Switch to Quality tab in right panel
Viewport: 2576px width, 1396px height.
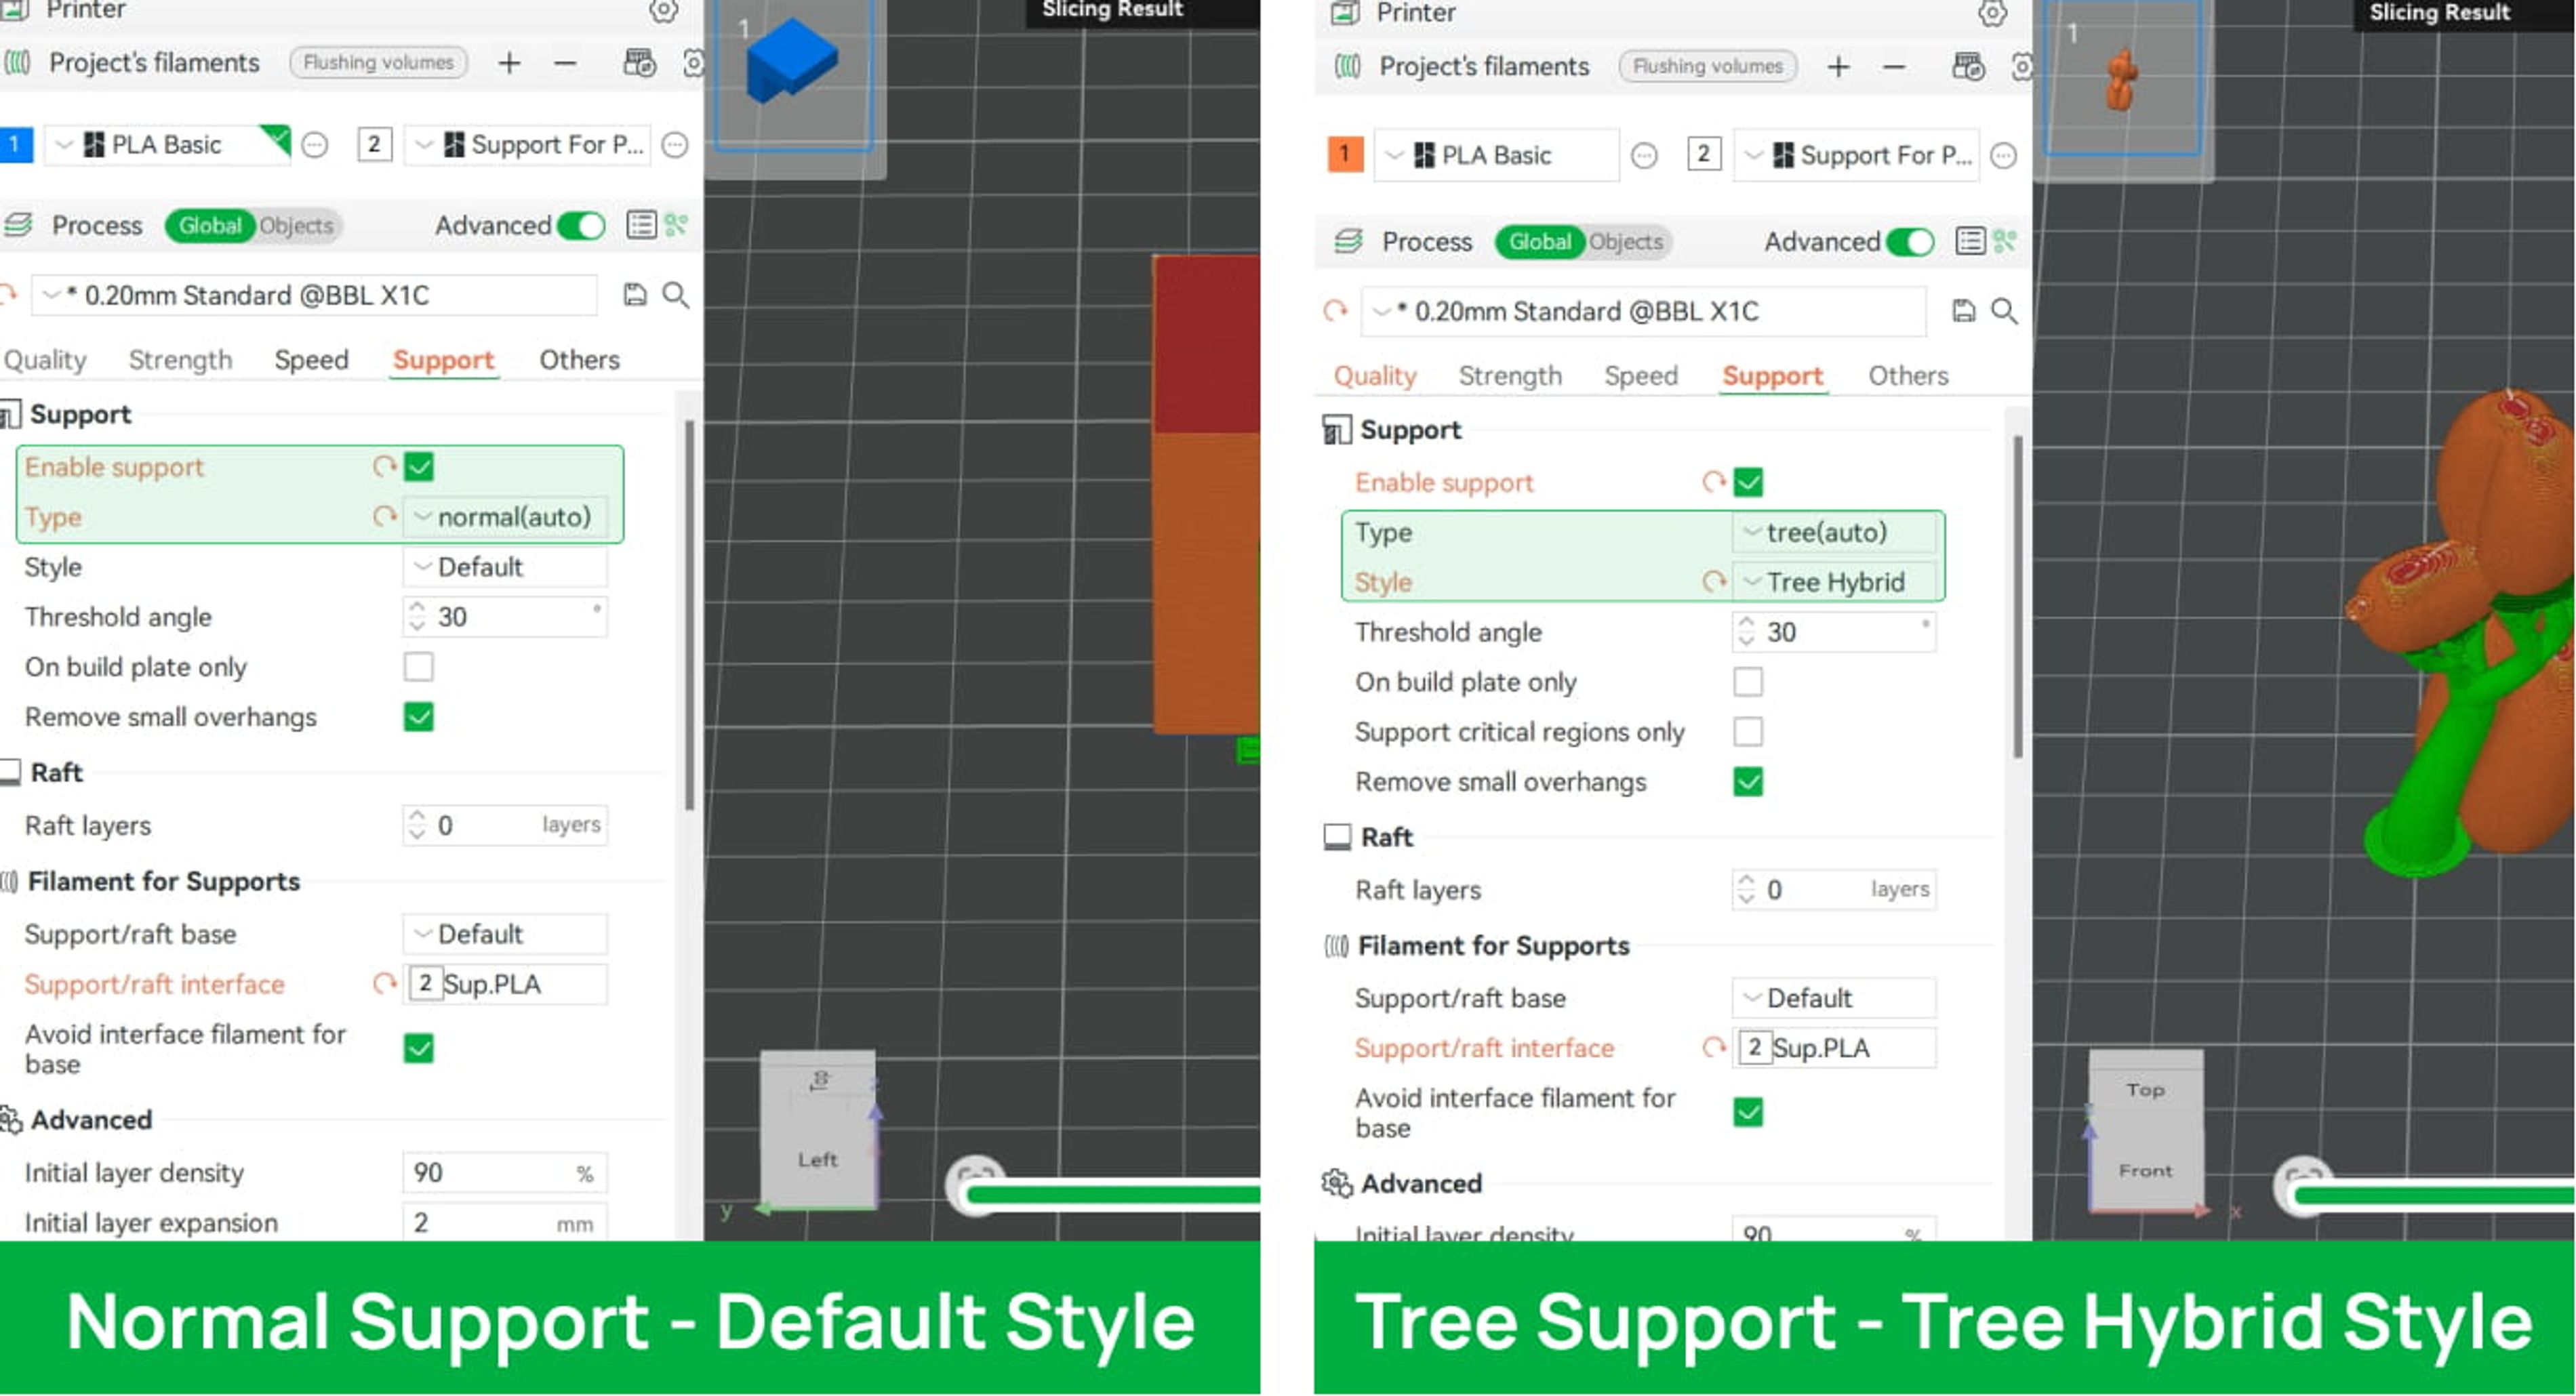tap(1375, 376)
